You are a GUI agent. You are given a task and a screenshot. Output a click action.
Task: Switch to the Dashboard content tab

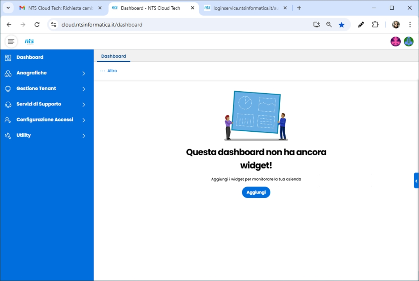click(x=113, y=56)
